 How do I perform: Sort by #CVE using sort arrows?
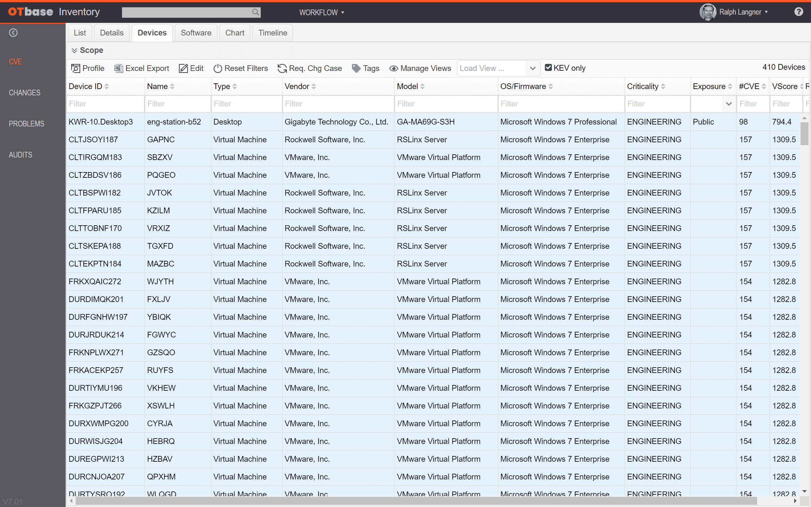tap(764, 87)
